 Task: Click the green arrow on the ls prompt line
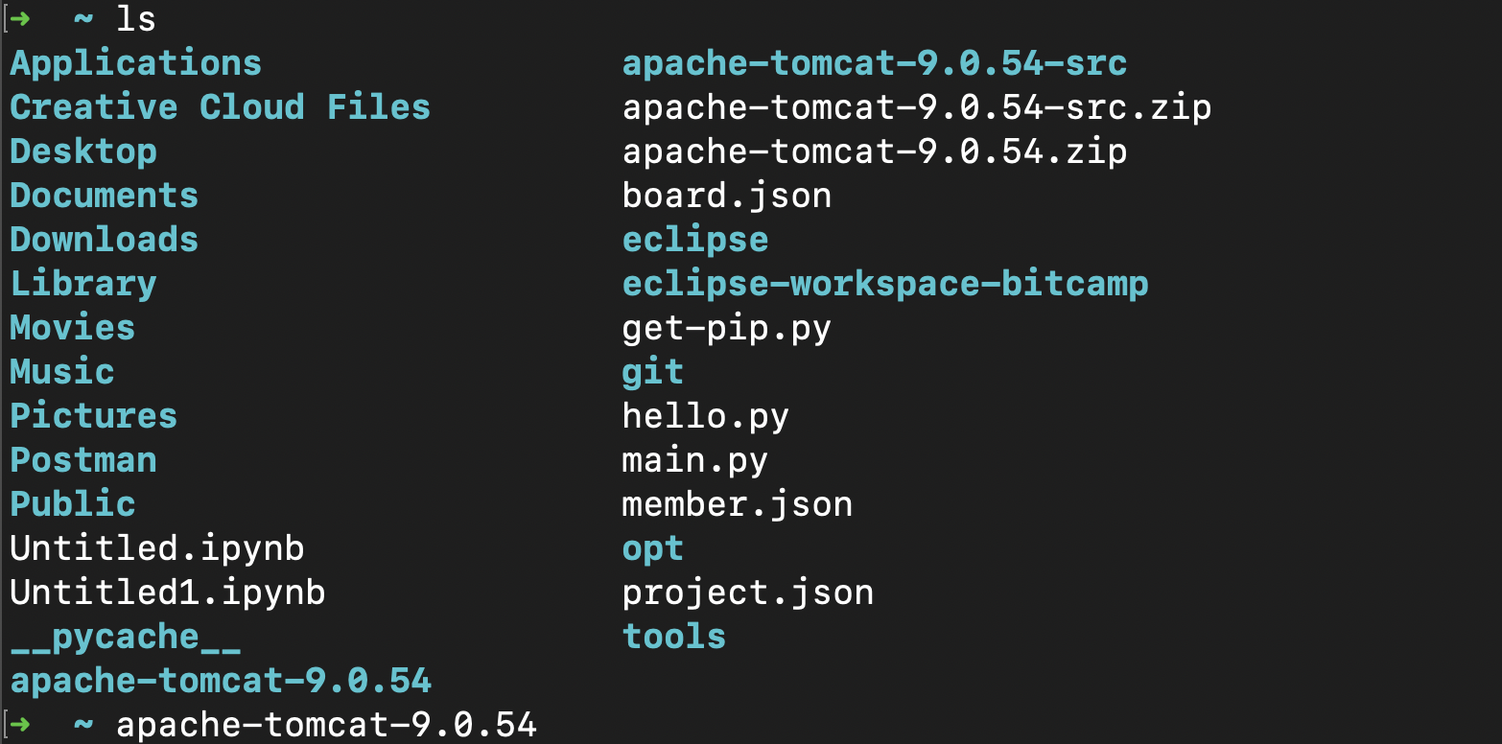point(20,19)
